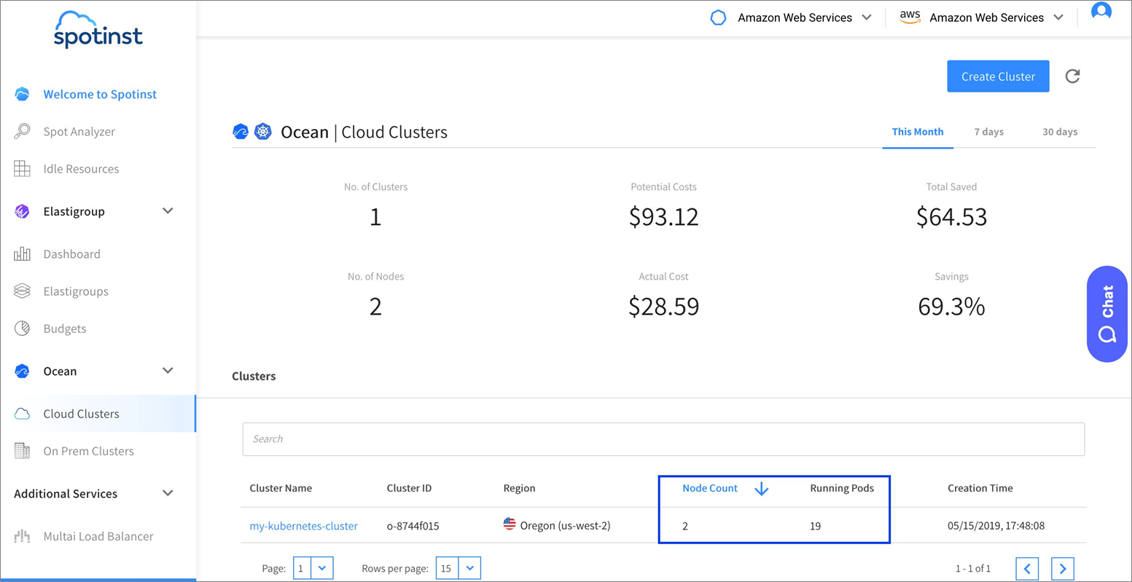
Task: Click the Elastigroup purple icon
Action: click(x=22, y=211)
